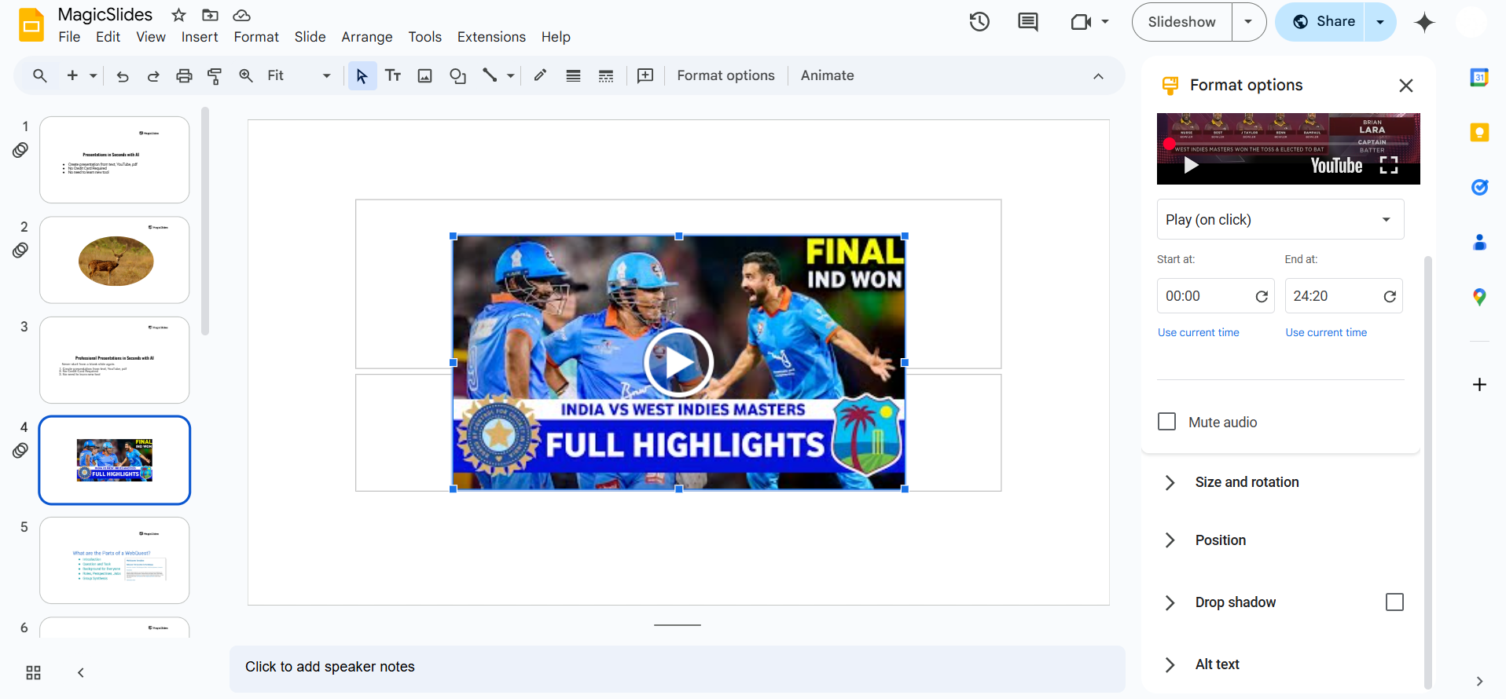Enable the Mute audio checkbox
Image resolution: width=1506 pixels, height=699 pixels.
coord(1167,423)
